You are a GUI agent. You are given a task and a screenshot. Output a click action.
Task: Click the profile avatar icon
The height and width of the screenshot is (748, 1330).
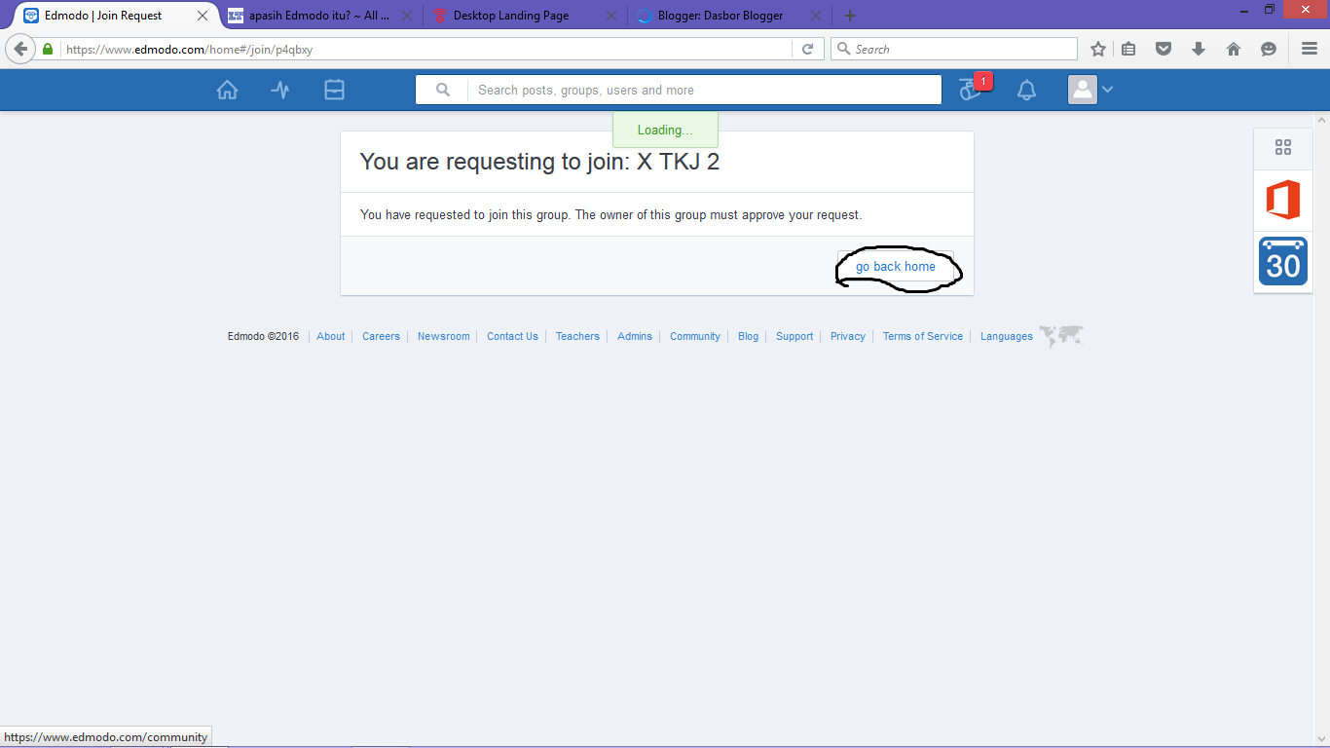point(1082,90)
